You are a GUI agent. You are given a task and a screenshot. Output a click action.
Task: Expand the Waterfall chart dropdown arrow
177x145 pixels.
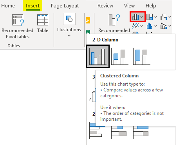coord(170,17)
